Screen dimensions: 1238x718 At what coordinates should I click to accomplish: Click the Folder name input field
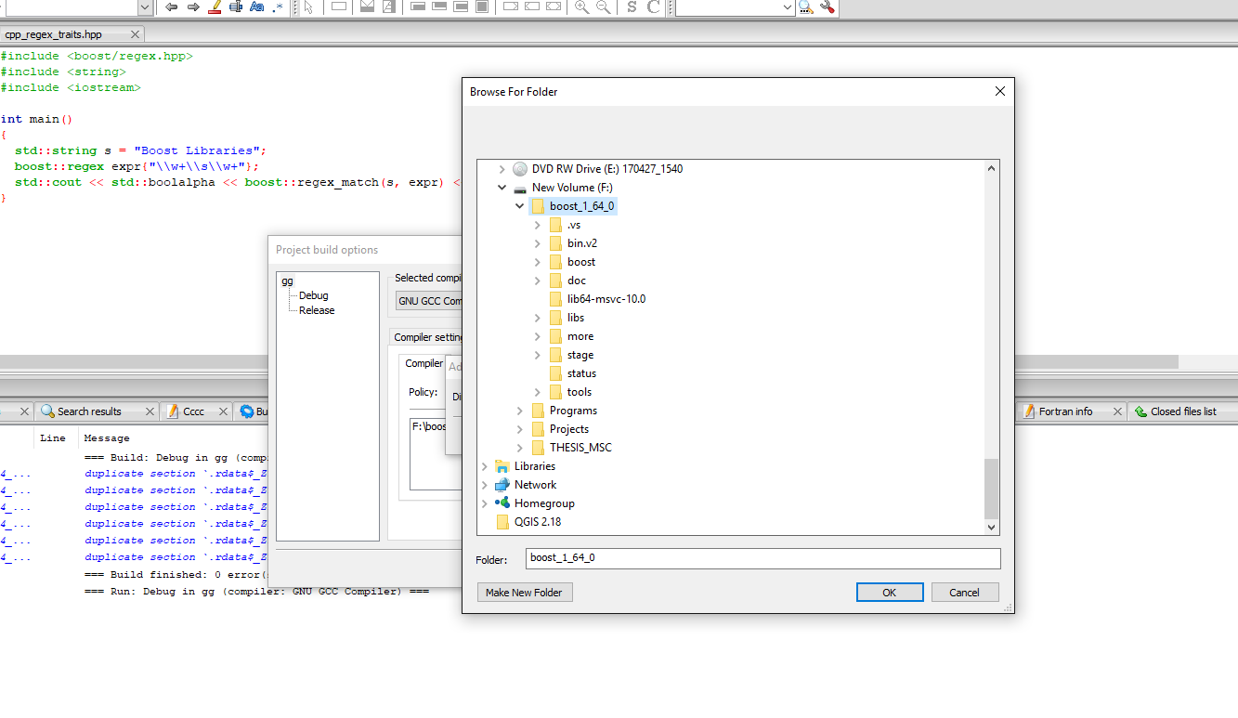click(762, 558)
